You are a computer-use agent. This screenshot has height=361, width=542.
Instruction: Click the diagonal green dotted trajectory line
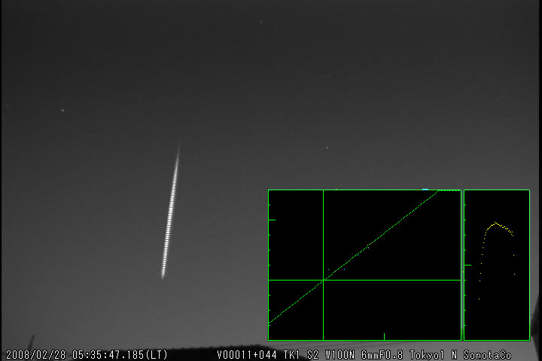376,238
